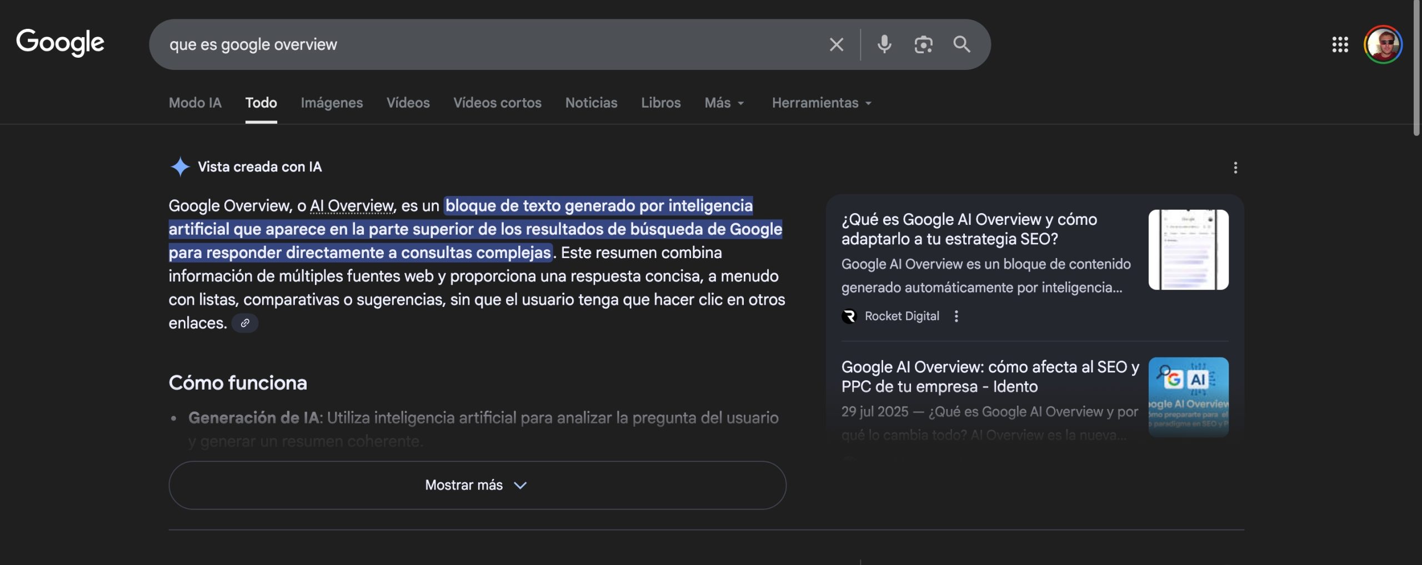Start voice search with microphone icon

[884, 44]
